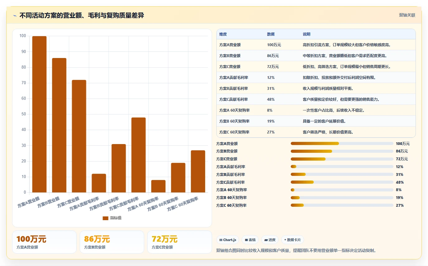Click the 方案A 60天复购率 bar in chart
This screenshot has height=266, width=428.
point(158,186)
